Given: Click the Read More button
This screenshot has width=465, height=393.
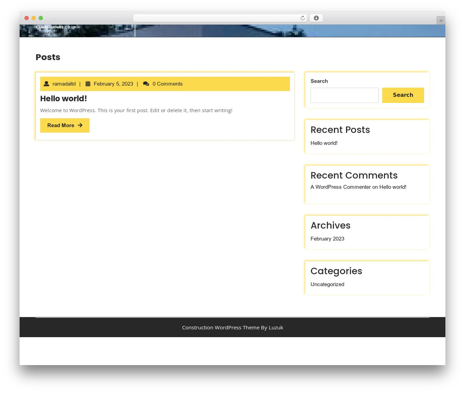Looking at the screenshot, I should tap(65, 125).
